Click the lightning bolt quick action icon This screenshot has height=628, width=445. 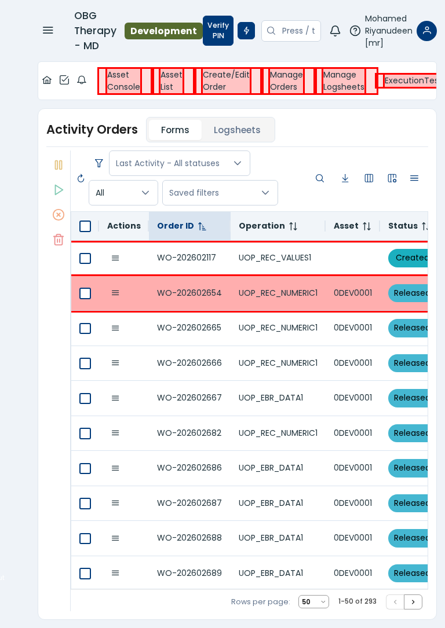[x=246, y=31]
